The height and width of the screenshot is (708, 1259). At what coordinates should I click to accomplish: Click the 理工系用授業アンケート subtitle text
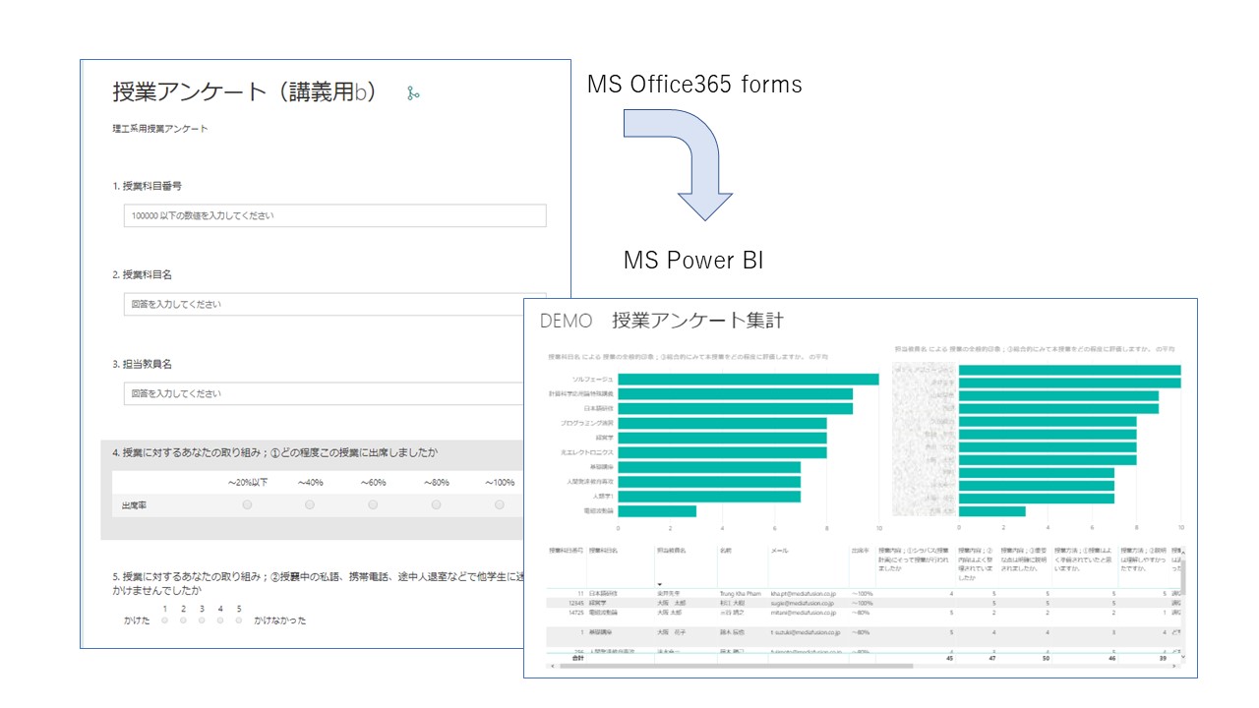point(160,129)
